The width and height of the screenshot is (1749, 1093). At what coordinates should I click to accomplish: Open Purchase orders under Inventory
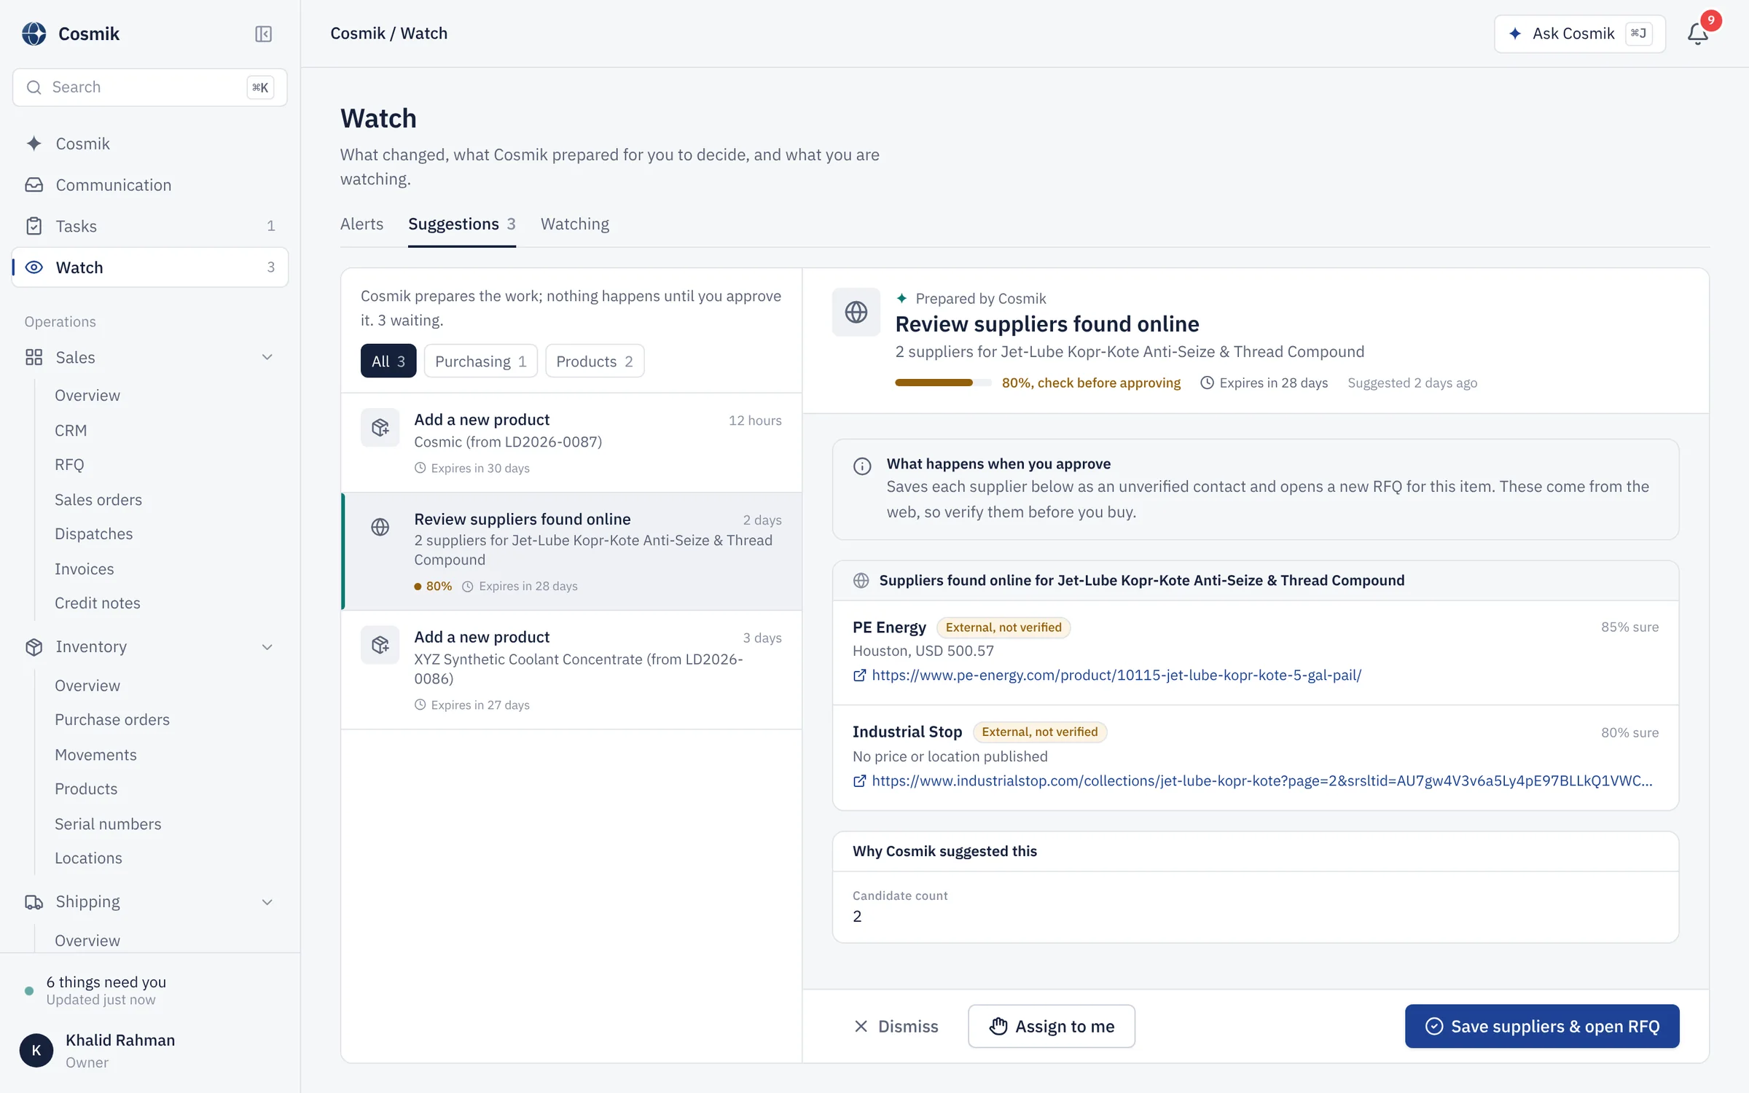click(x=111, y=720)
